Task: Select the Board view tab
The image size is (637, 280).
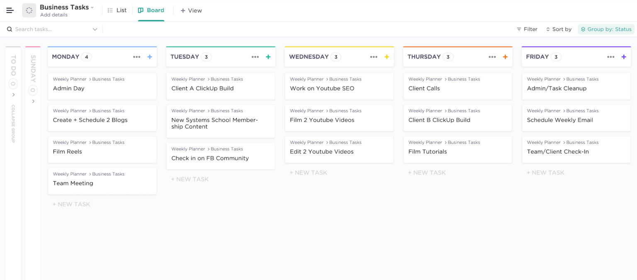Action: (x=151, y=10)
